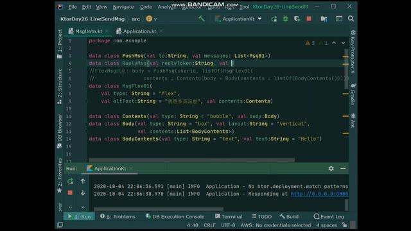Open the View menu
Screen dimensions: 411x231
[x=101, y=7]
